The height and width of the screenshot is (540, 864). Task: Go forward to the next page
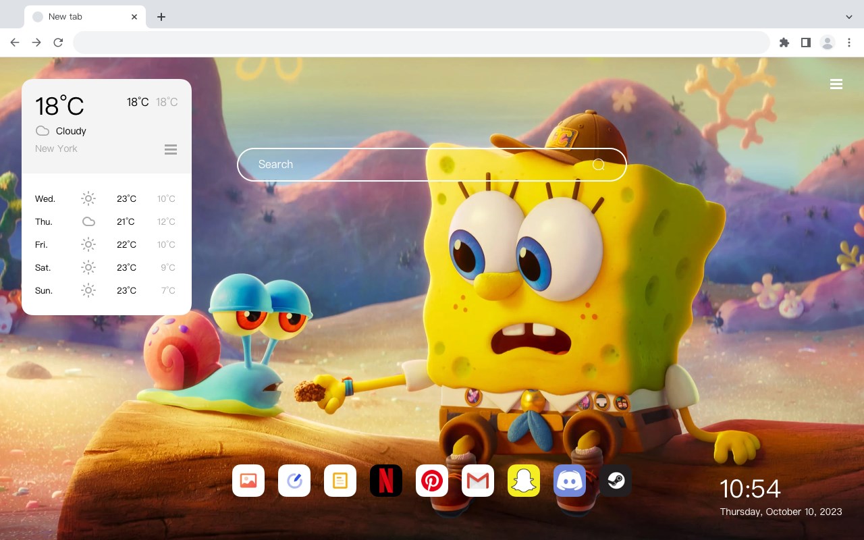point(36,43)
